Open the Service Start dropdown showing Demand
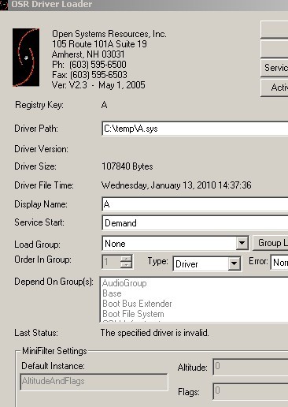 pyautogui.click(x=195, y=223)
